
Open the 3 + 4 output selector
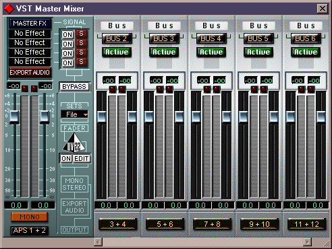click(x=117, y=224)
